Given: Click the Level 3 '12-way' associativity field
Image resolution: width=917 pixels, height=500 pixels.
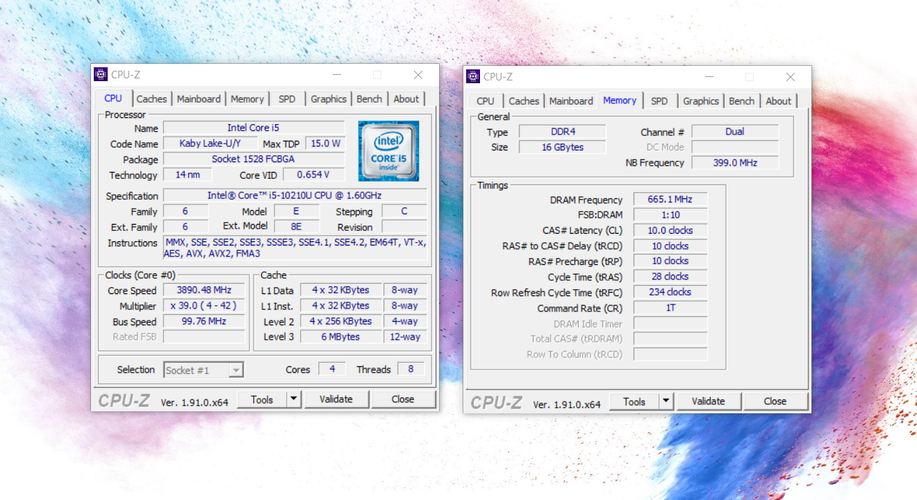Looking at the screenshot, I should point(405,337).
